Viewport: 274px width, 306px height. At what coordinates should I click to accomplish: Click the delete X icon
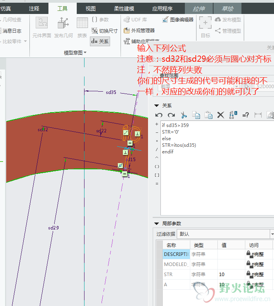[221, 115]
